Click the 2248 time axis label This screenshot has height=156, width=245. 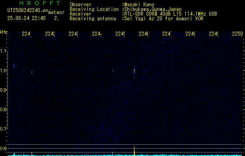click(190, 34)
